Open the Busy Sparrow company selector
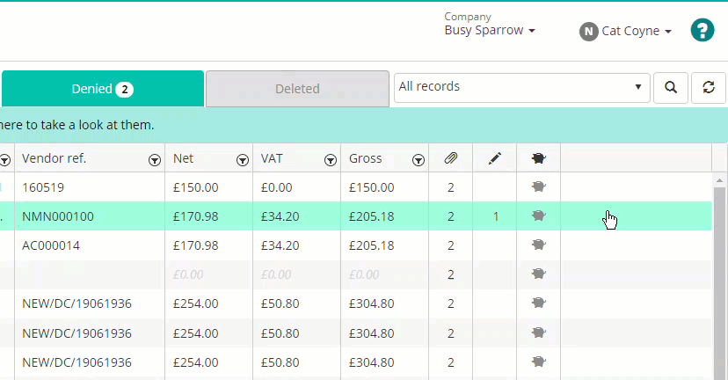 coord(490,30)
